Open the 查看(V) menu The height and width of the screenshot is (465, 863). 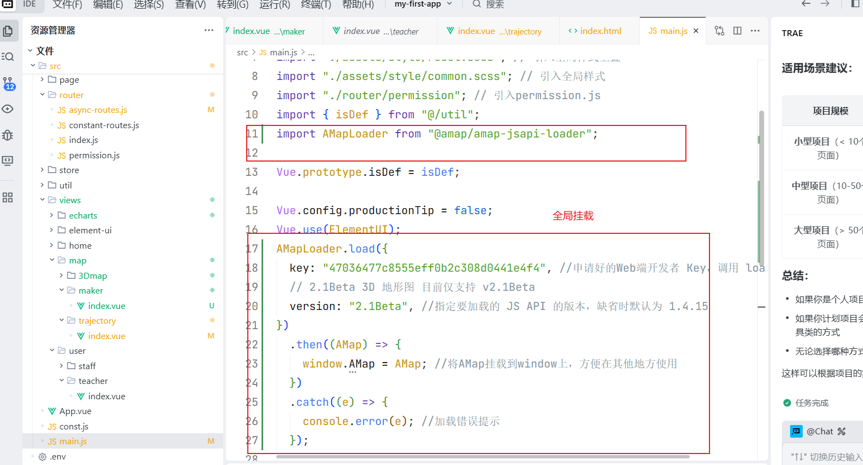point(190,4)
